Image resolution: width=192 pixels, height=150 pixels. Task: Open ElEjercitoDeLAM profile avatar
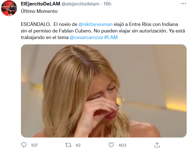[x=9, y=8]
